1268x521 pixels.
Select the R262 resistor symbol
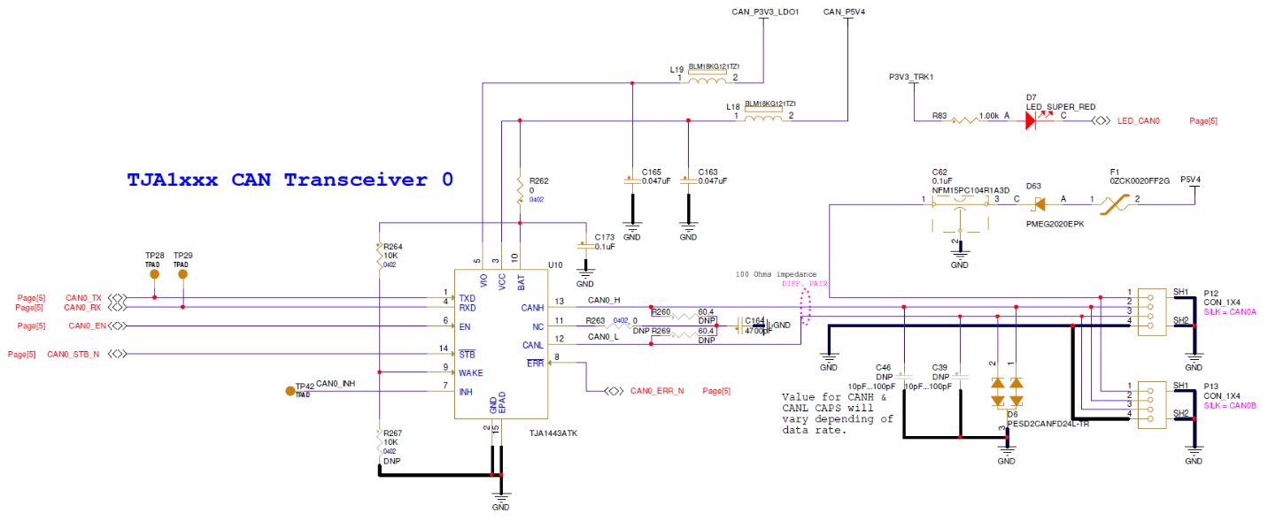pos(520,191)
